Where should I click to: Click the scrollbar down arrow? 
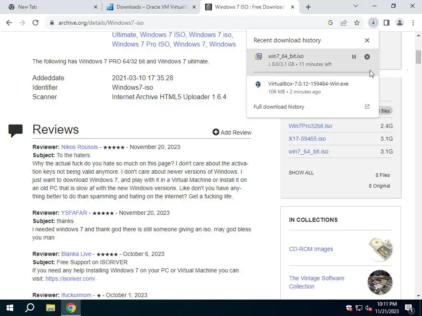point(419,296)
